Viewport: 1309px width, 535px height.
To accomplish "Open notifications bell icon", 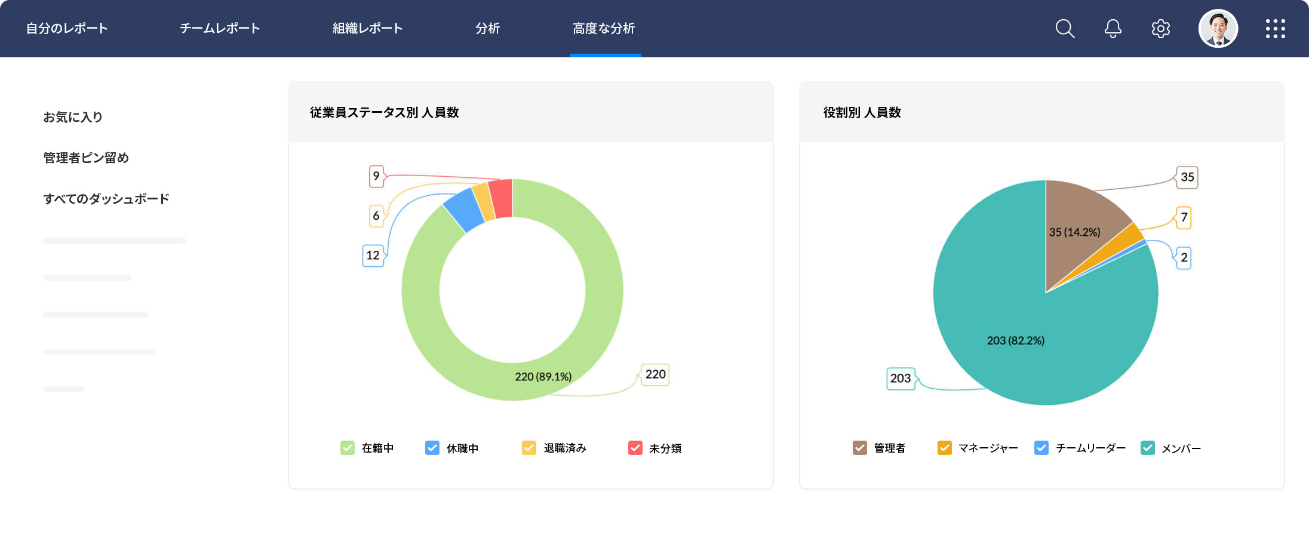I will click(x=1113, y=29).
